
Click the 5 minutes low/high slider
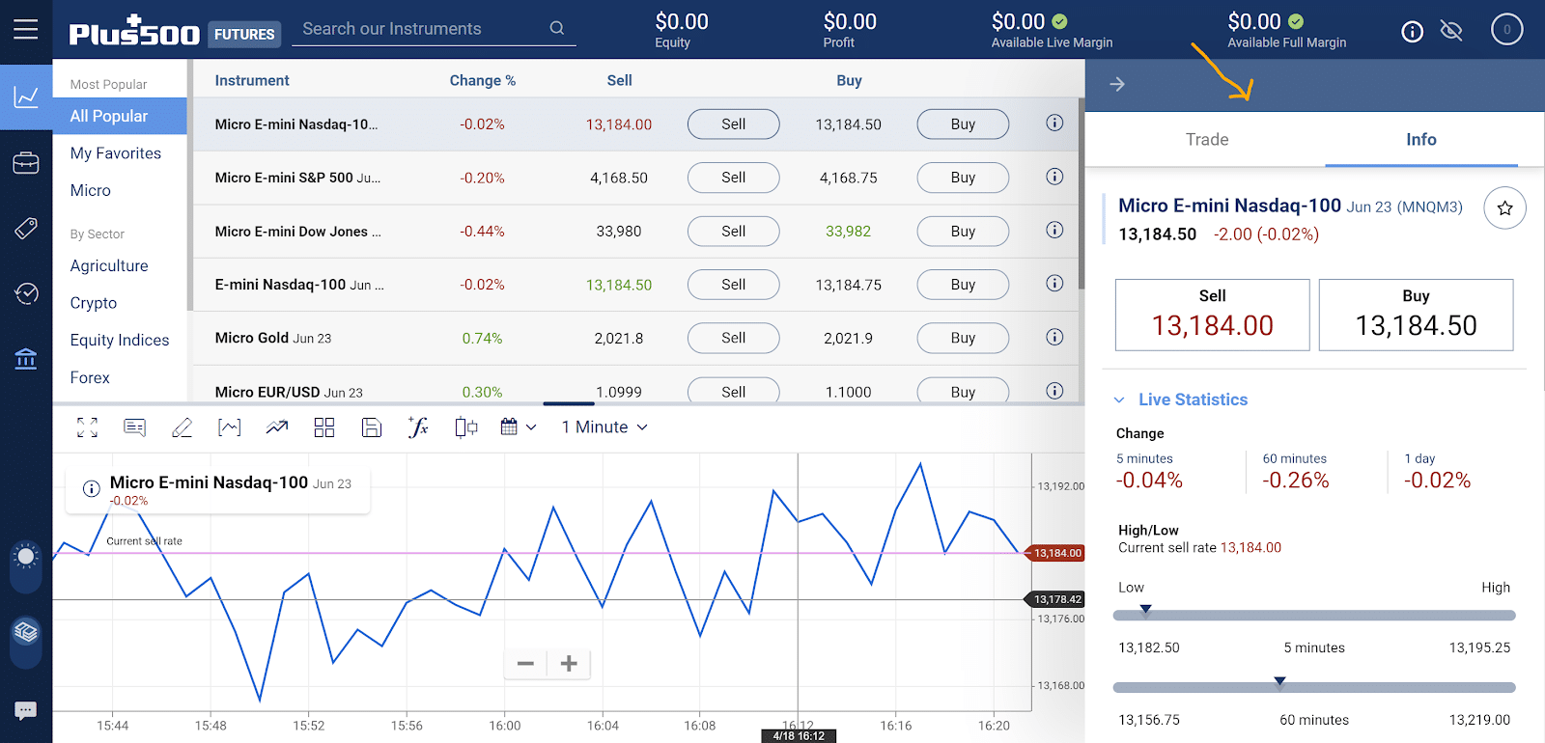1314,615
